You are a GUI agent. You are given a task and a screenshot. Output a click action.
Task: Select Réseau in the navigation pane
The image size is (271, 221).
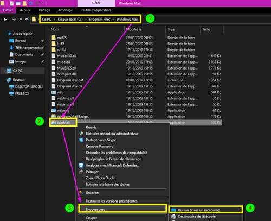pos(18,80)
